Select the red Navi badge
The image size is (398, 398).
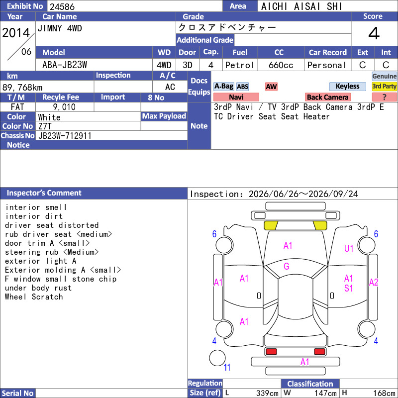point(236,97)
